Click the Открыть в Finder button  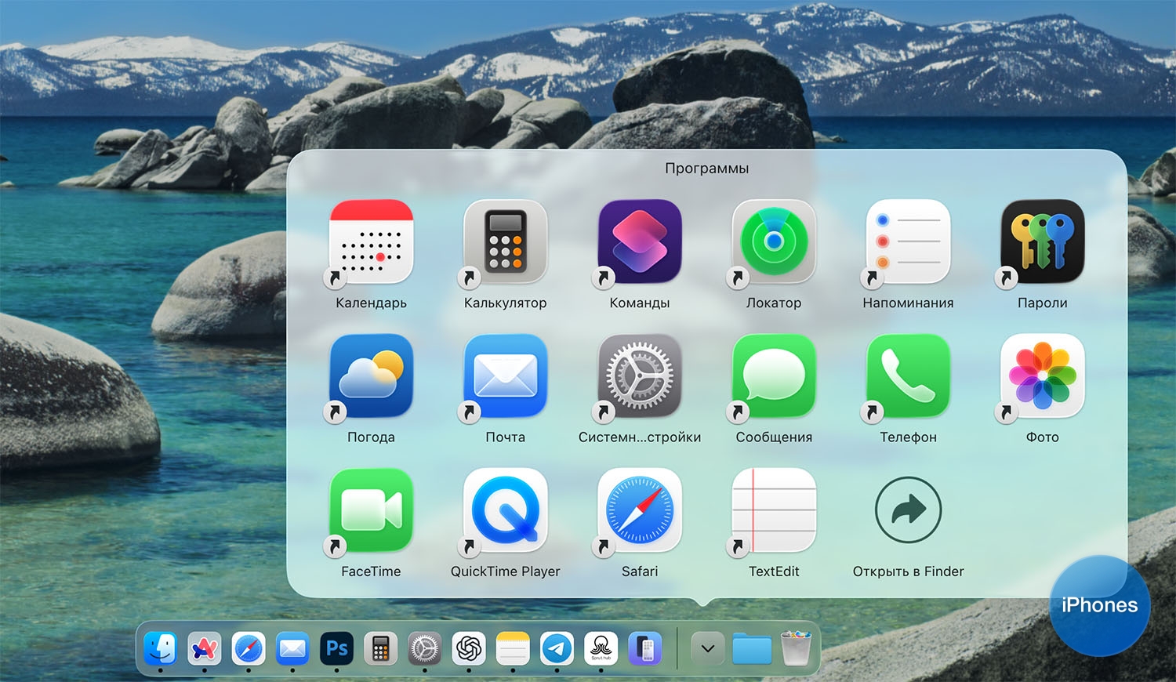pyautogui.click(x=908, y=510)
